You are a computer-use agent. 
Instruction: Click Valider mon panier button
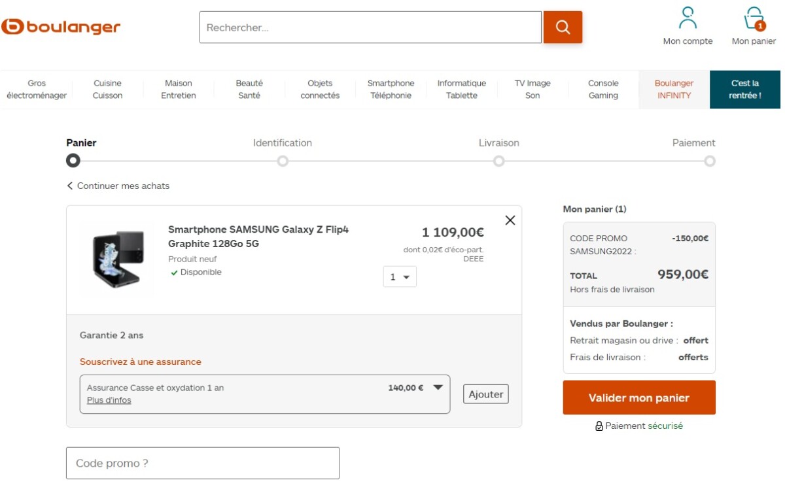[639, 397]
